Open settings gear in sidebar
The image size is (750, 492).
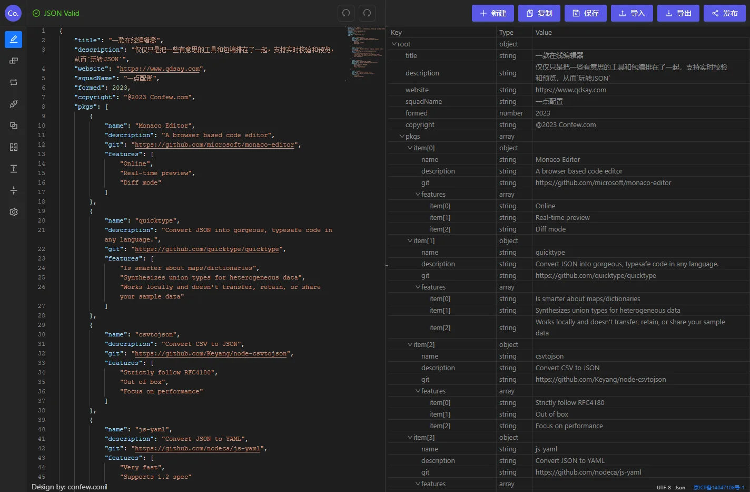14,212
